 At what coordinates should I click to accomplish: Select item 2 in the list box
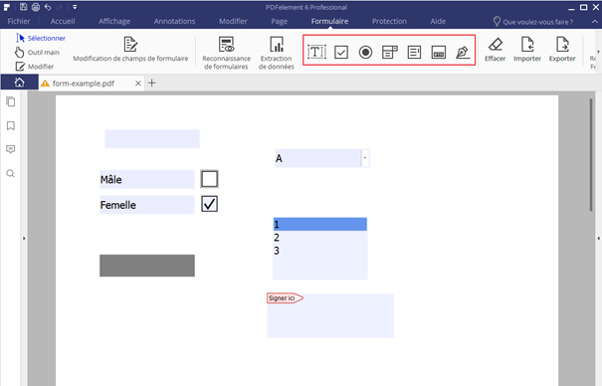[319, 238]
